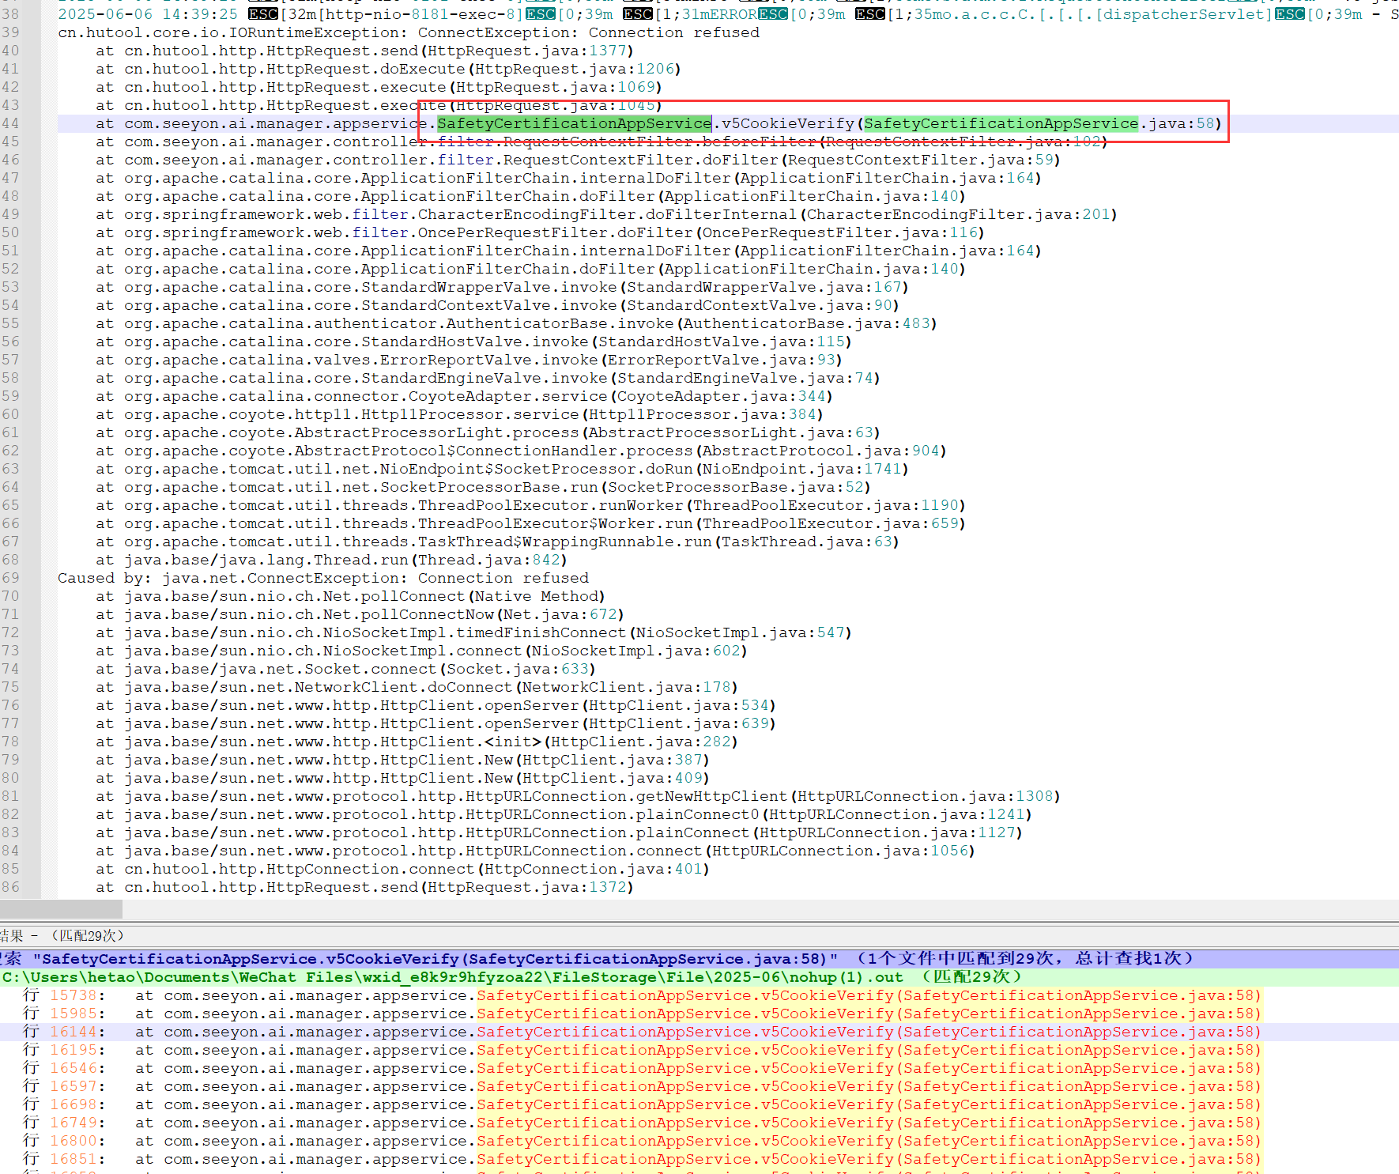Click the IORuntimeException line on row 39

(x=408, y=32)
